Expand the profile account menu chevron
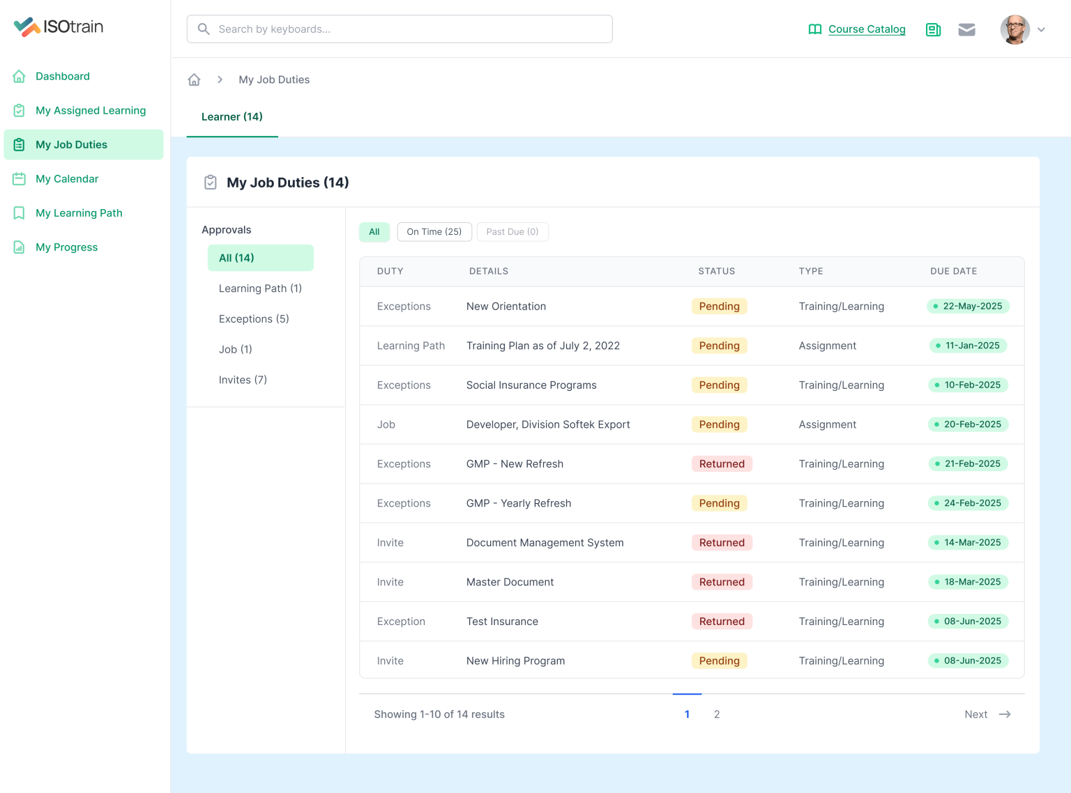 [x=1042, y=29]
